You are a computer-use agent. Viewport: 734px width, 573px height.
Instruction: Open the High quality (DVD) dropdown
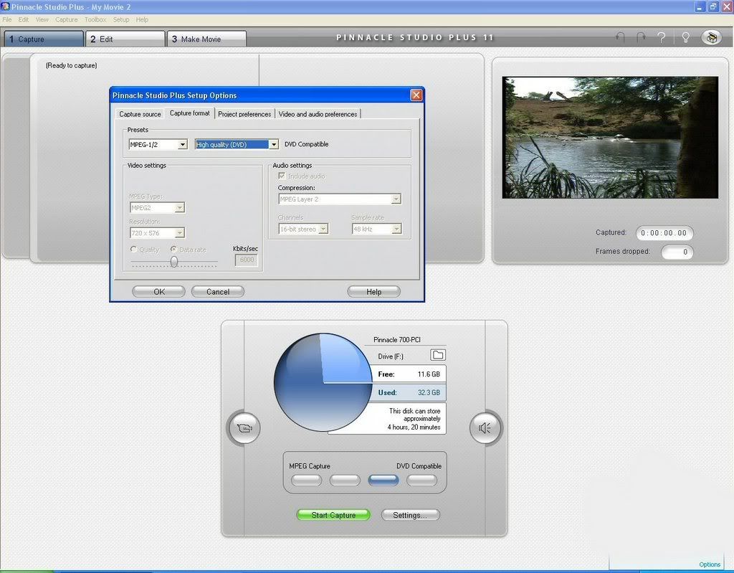point(237,145)
